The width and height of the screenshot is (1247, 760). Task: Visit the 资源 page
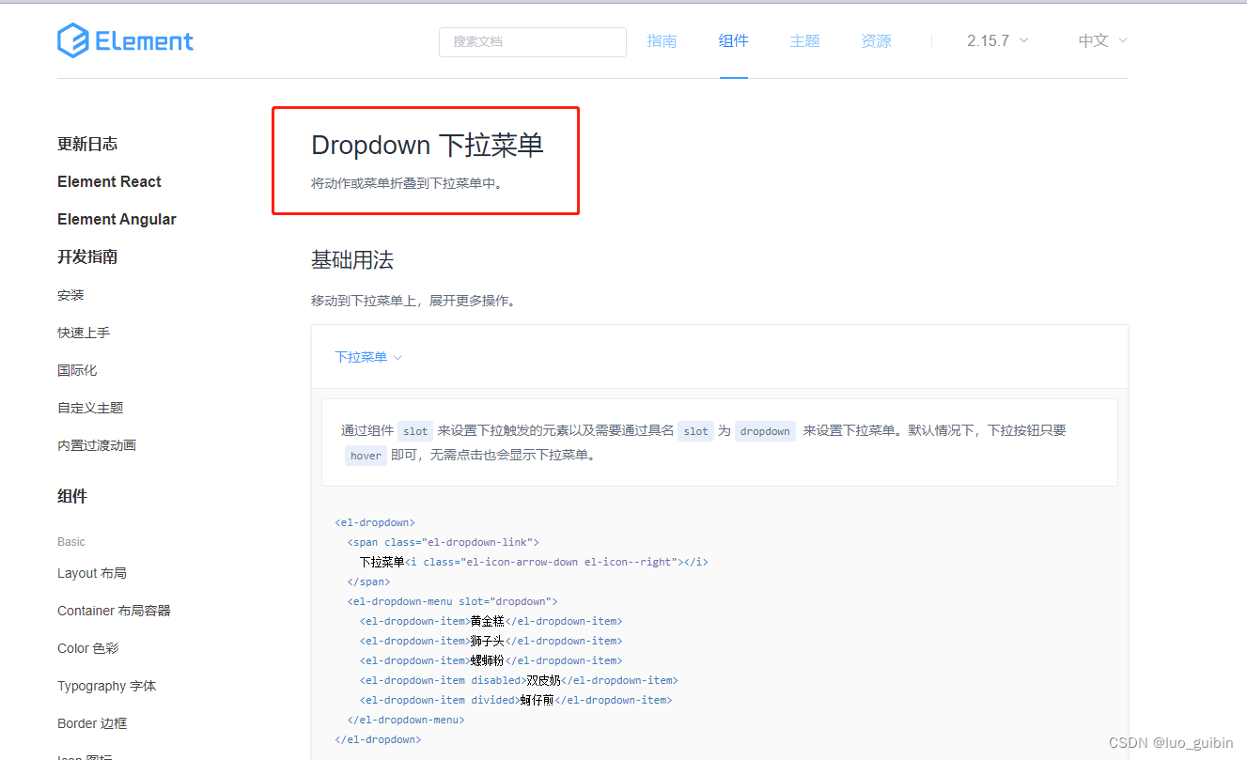(875, 40)
